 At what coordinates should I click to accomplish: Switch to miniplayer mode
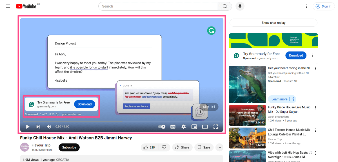[x=194, y=127]
